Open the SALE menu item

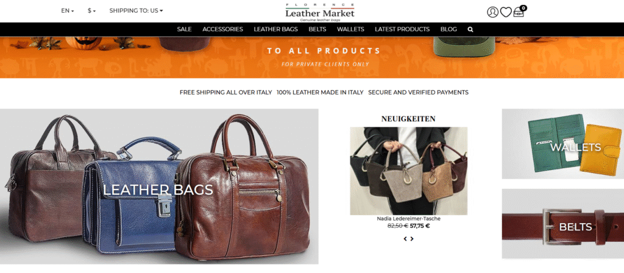[x=184, y=29]
